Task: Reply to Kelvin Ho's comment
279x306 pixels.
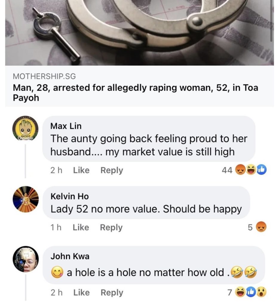Action: coord(111,227)
